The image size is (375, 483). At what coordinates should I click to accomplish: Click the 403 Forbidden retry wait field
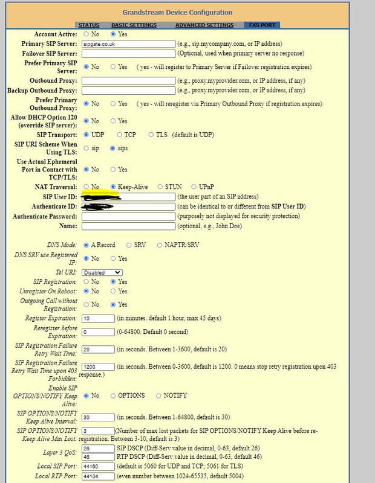click(98, 367)
